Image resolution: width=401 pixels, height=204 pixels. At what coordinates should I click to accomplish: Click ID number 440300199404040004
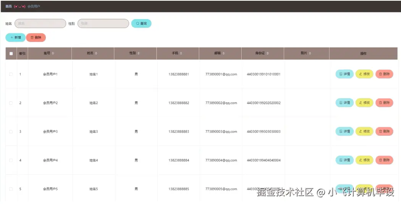point(264,161)
